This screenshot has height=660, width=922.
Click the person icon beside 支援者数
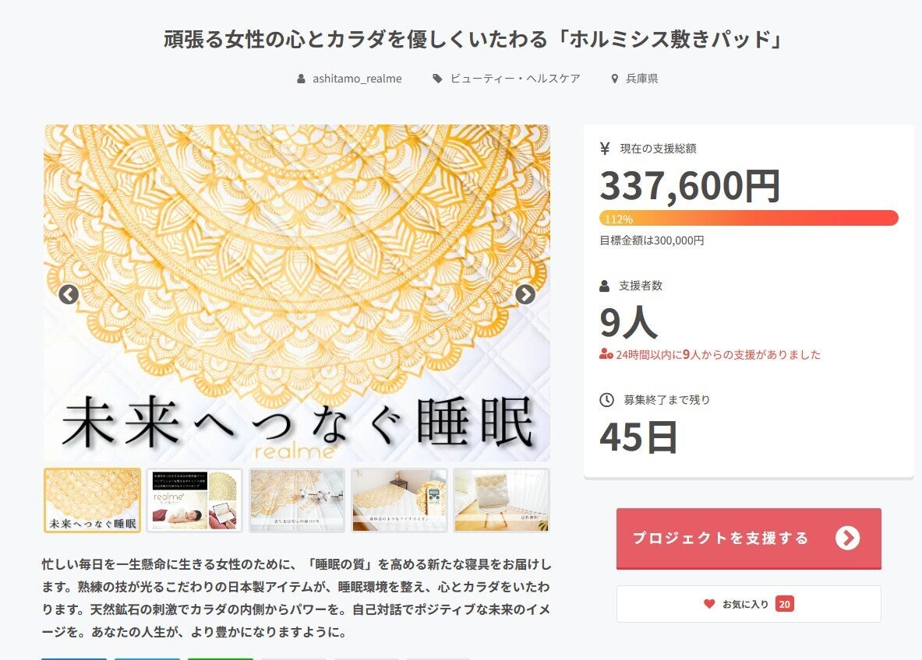(606, 286)
